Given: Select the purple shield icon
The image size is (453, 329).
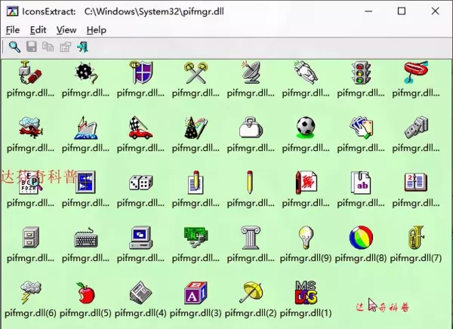Looking at the screenshot, I should point(140,72).
